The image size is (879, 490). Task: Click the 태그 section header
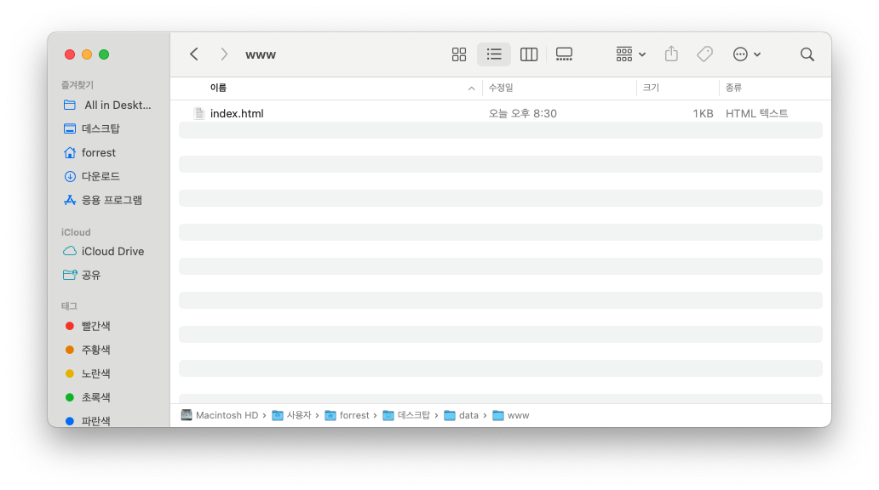click(69, 306)
